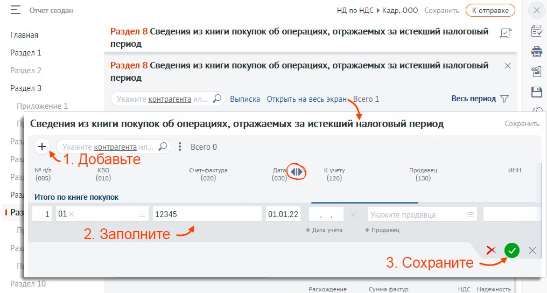Close the report with the round X button
Image resolution: width=547 pixels, height=293 pixels.
pos(537,10)
